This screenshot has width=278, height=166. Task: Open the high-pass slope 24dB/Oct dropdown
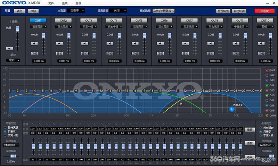tap(11, 145)
